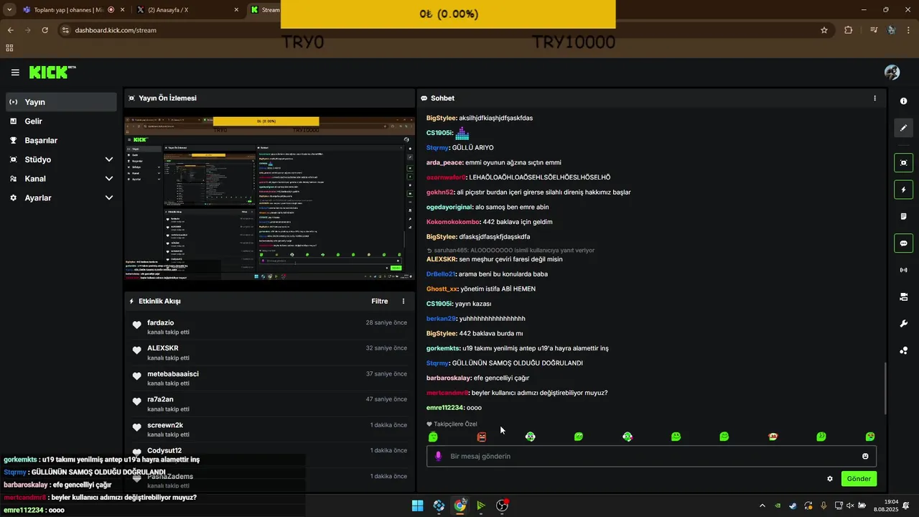Show hidden system tray icons chevron
This screenshot has height=517, width=919.
tap(762, 506)
